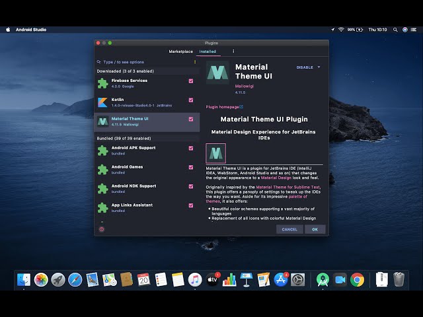Open Keynote from the Dock
423x317 pixels.
pos(247,279)
